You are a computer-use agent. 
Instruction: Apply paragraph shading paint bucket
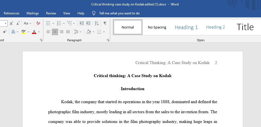pyautogui.click(x=89, y=32)
